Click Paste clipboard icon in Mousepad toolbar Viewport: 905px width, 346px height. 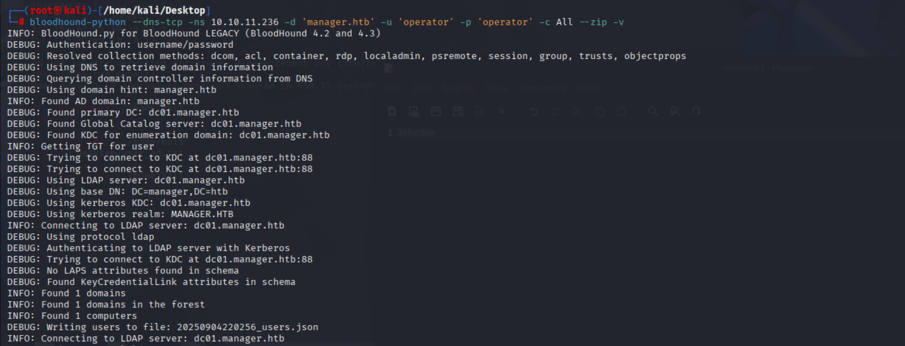coord(621,112)
